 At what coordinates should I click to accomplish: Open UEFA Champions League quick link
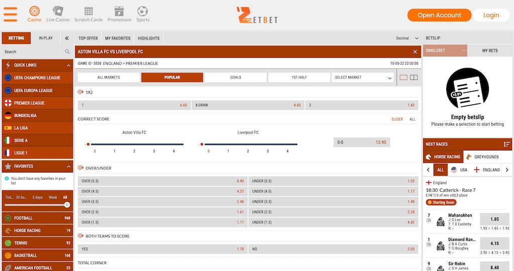click(x=37, y=78)
